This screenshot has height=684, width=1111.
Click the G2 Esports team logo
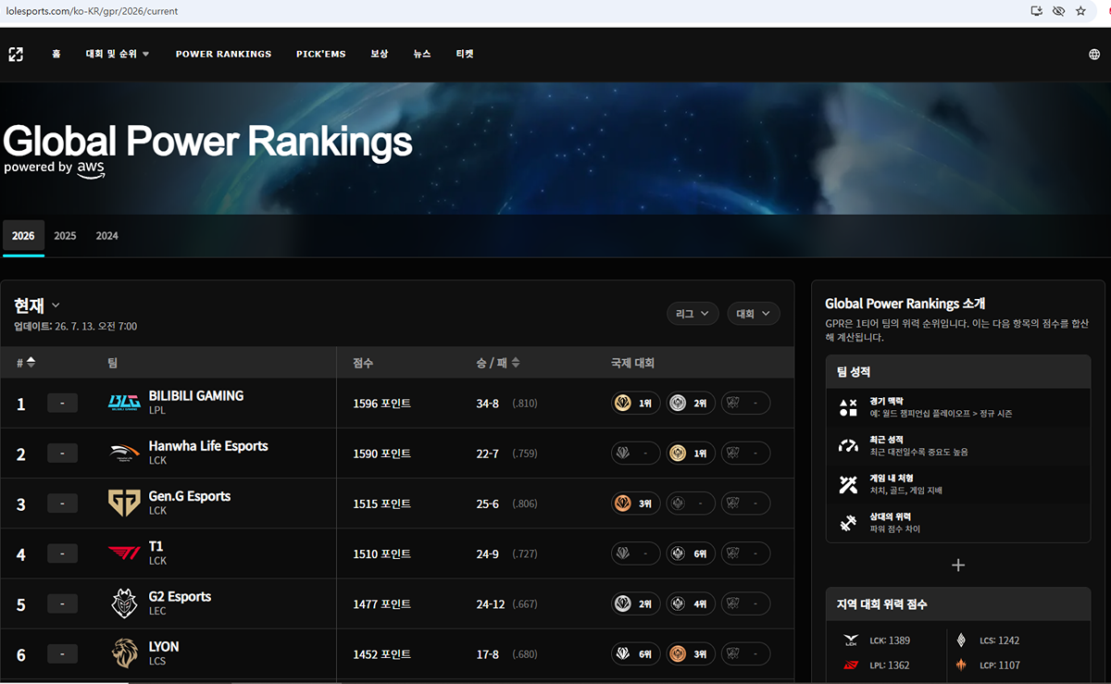(x=124, y=603)
